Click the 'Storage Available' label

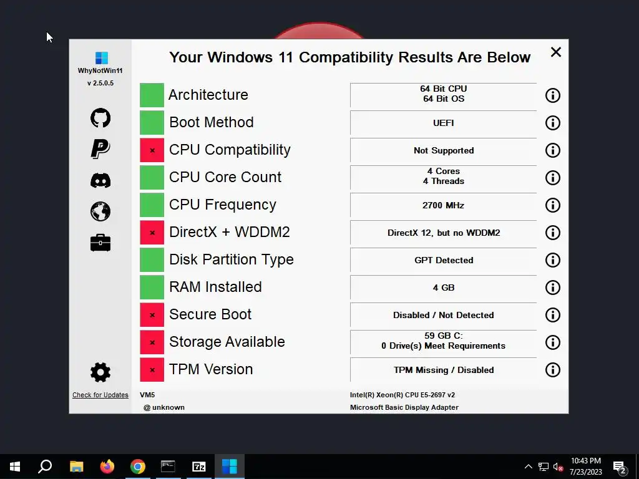click(227, 342)
